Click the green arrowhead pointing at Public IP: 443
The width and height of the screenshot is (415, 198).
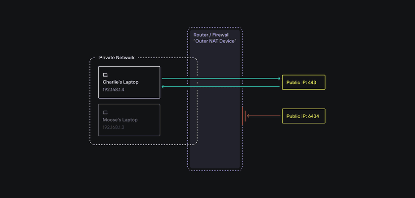(x=279, y=78)
